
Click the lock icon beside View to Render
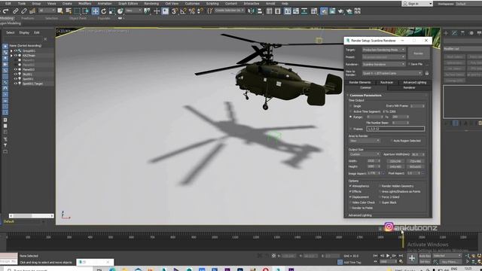(427, 74)
